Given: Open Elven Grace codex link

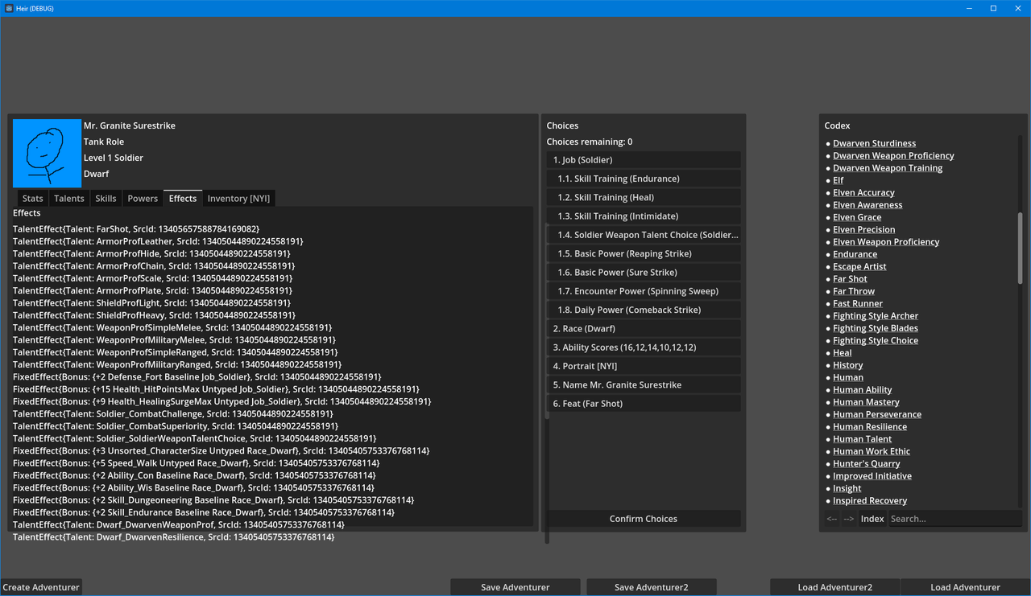Looking at the screenshot, I should click(857, 217).
